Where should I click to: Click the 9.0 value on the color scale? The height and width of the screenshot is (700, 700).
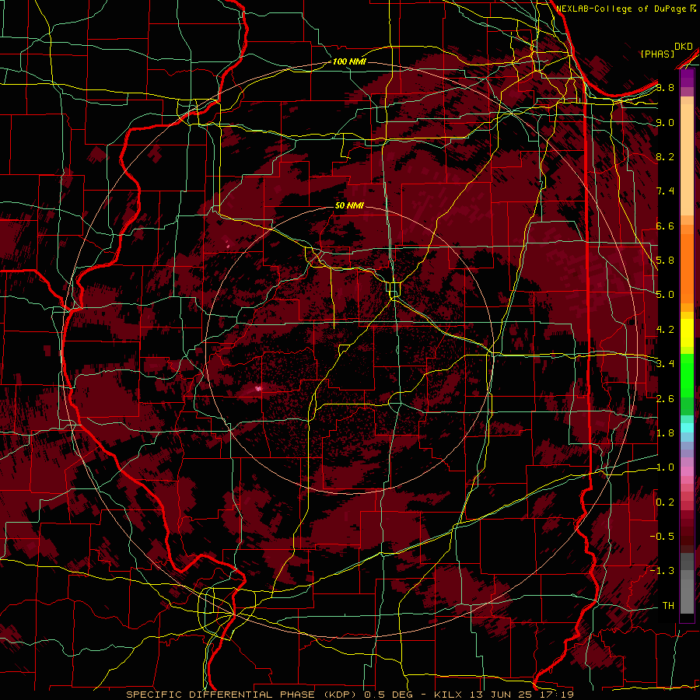point(665,122)
